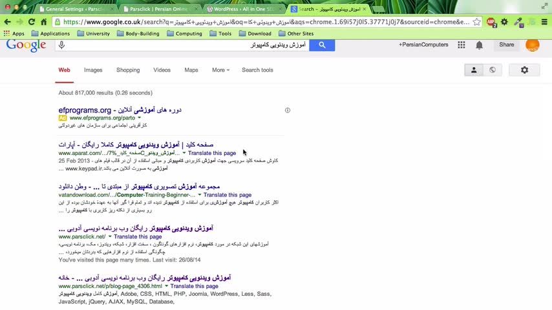Expand arrow next to blog-page_4306.html URL
Image resolution: width=552 pixels, height=310 pixels.
pyautogui.click(x=166, y=286)
